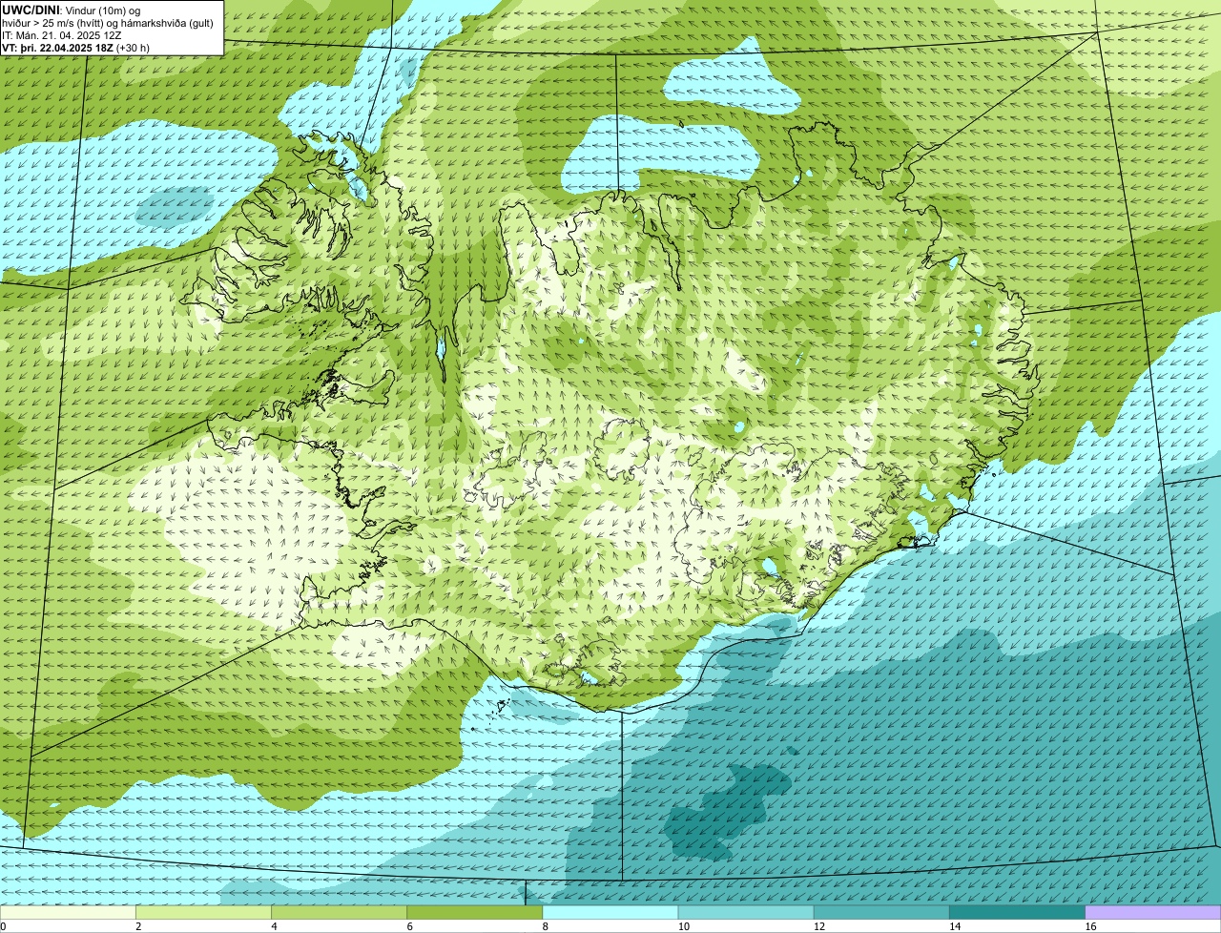Select the 8–10 m/s pale cyan legend swatch

coord(610,912)
